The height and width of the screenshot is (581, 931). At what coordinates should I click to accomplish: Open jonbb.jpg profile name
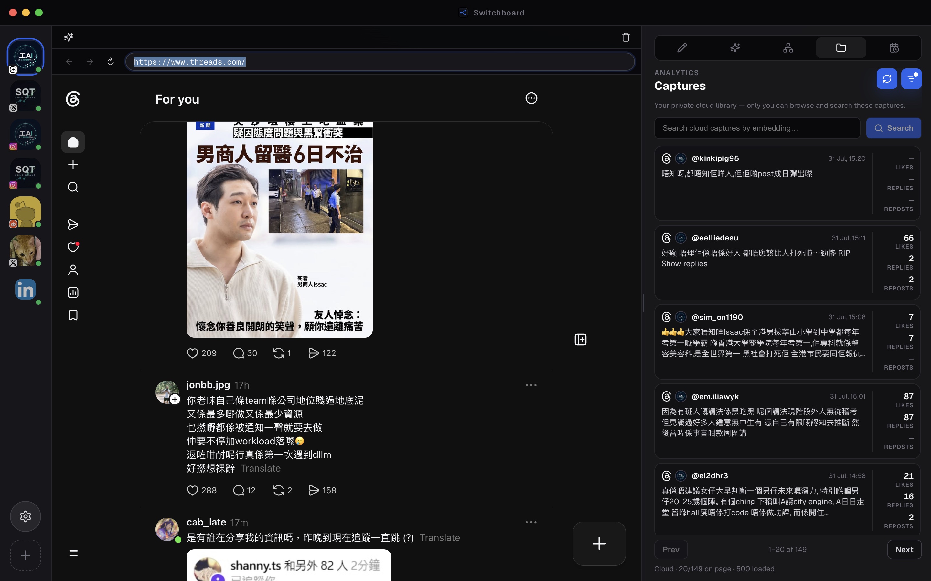tap(208, 385)
